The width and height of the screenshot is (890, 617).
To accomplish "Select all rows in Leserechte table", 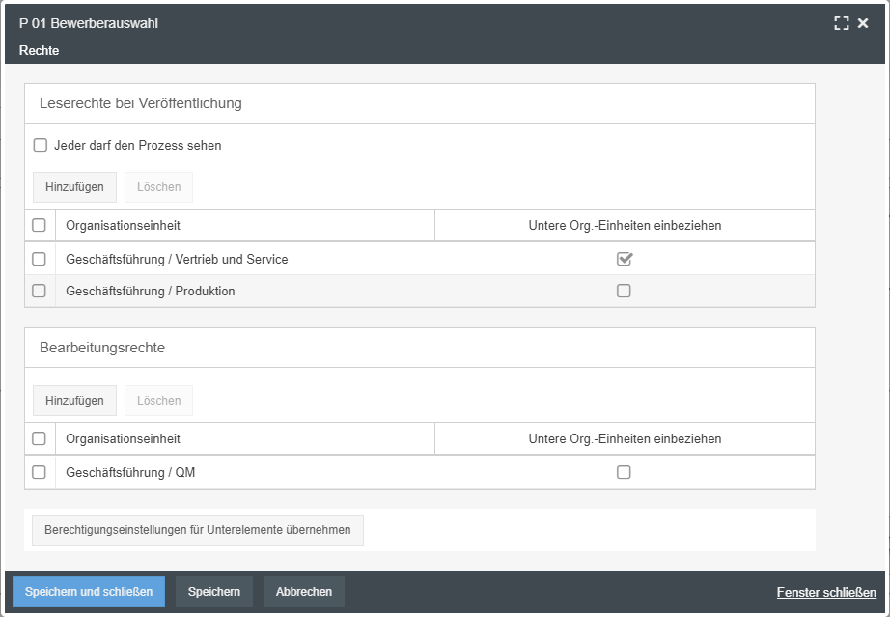I will pos(40,225).
